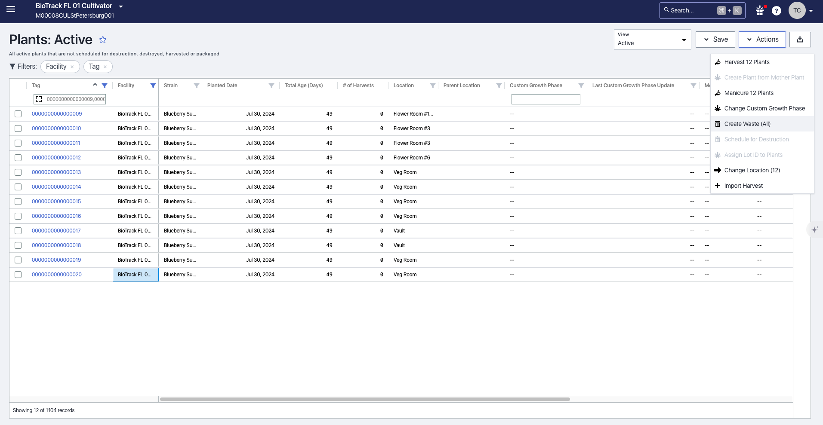Choose Create Waste (All)
The image size is (823, 425).
[762, 124]
